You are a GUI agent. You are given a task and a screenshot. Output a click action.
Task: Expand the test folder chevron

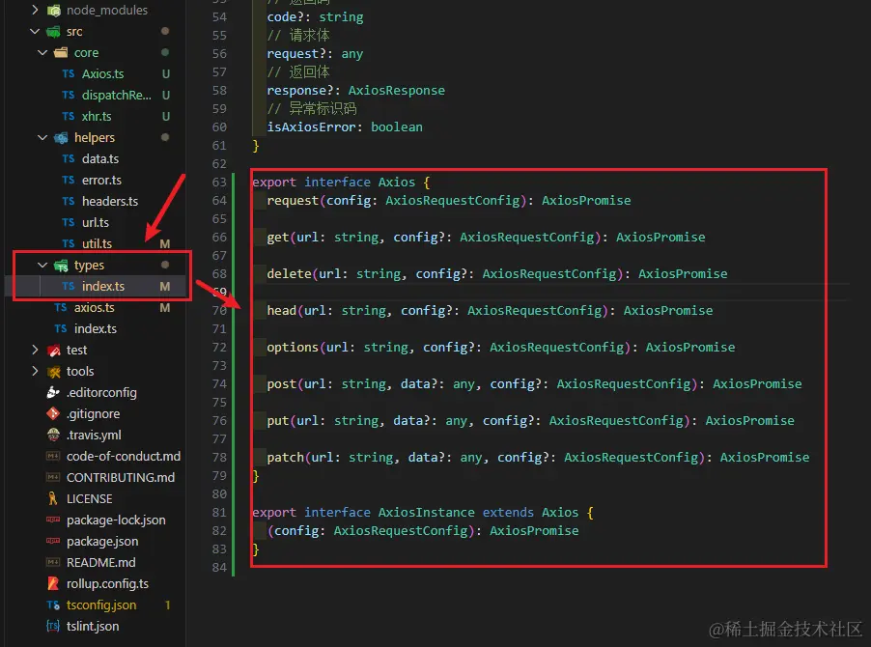(35, 350)
